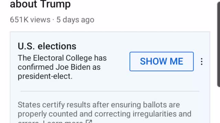Image resolution: width=220 pixels, height=123 pixels.
Task: Click the 'confirmed Joe Biden as' text line
Action: click(59, 67)
